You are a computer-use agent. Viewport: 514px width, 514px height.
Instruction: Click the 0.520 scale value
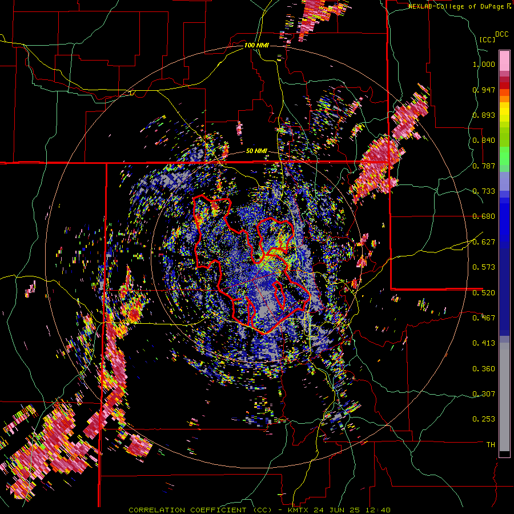(x=484, y=292)
